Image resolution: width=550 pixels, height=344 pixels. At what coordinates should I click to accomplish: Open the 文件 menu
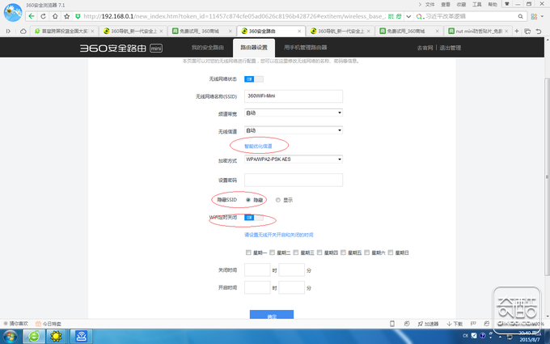tap(429, 4)
